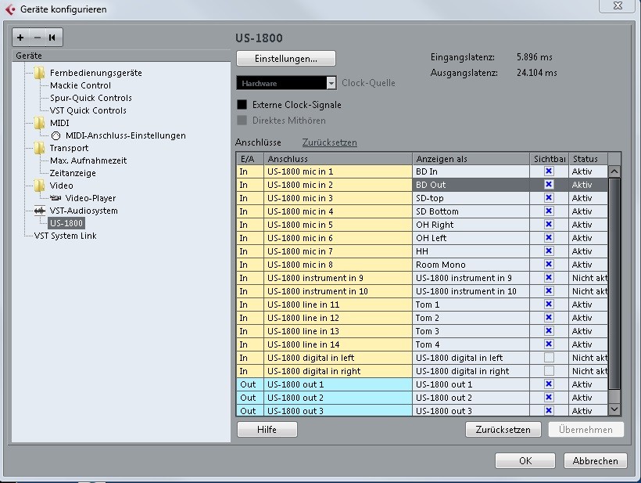Screen dimensions: 641x483
Task: Select VST Quick Controls tree item
Action: click(88, 110)
